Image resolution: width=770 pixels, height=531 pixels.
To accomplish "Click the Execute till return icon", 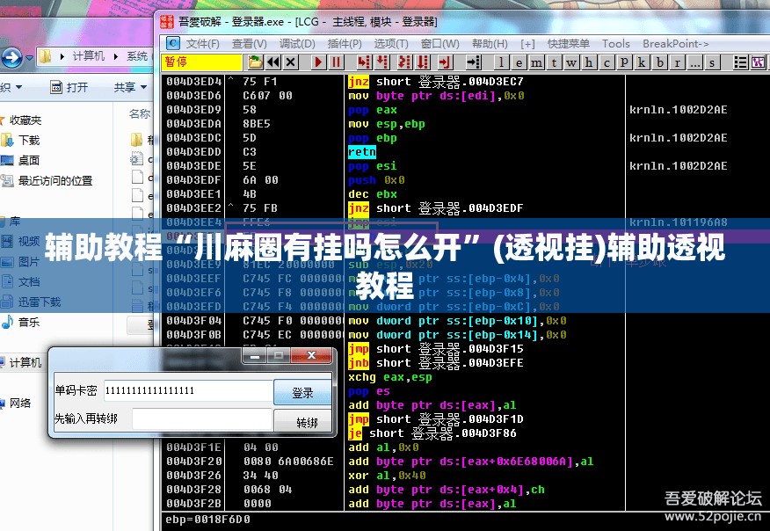I will tap(445, 62).
